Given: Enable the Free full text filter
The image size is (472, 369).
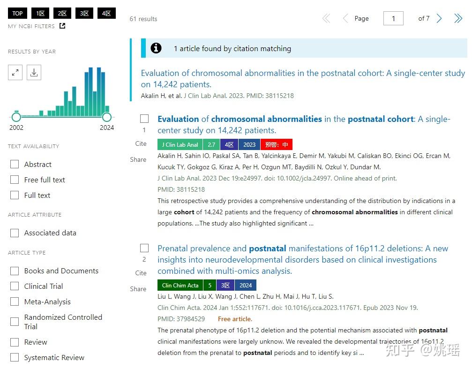Looking at the screenshot, I should [x=15, y=180].
